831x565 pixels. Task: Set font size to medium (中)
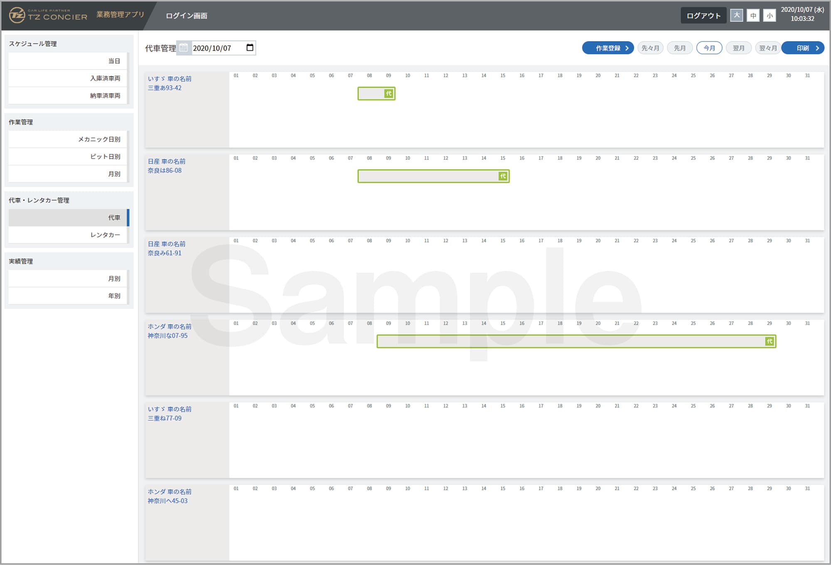click(x=753, y=16)
